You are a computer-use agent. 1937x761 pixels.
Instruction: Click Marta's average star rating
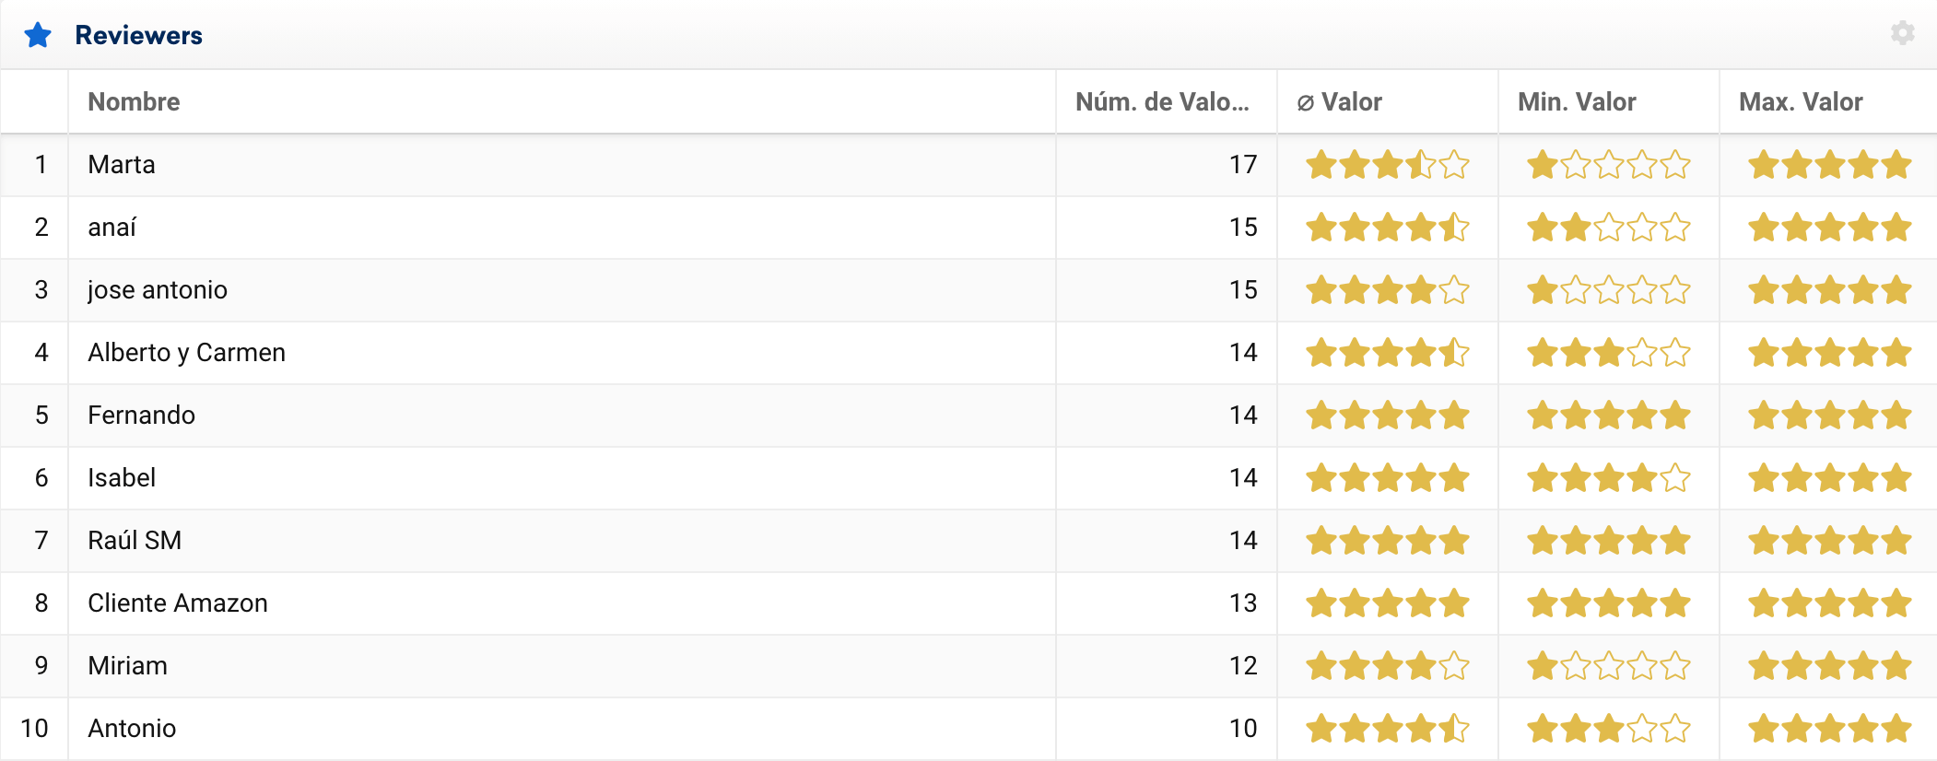click(1387, 165)
